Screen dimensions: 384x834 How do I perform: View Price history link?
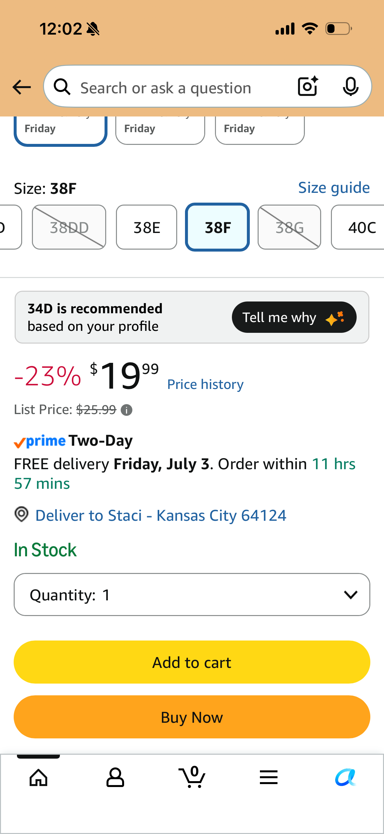pyautogui.click(x=205, y=384)
